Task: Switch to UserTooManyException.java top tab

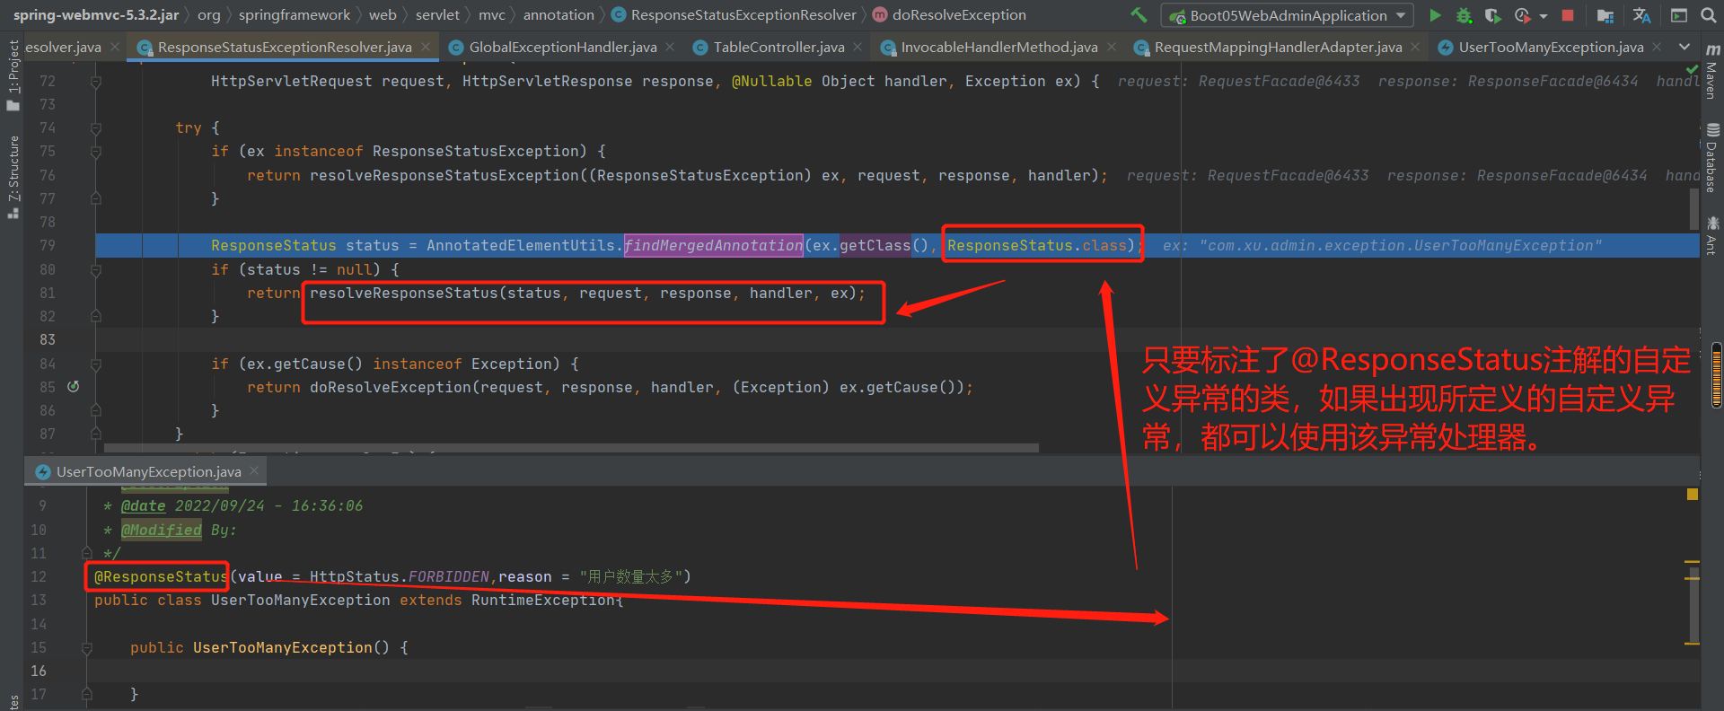Action: click(1551, 47)
